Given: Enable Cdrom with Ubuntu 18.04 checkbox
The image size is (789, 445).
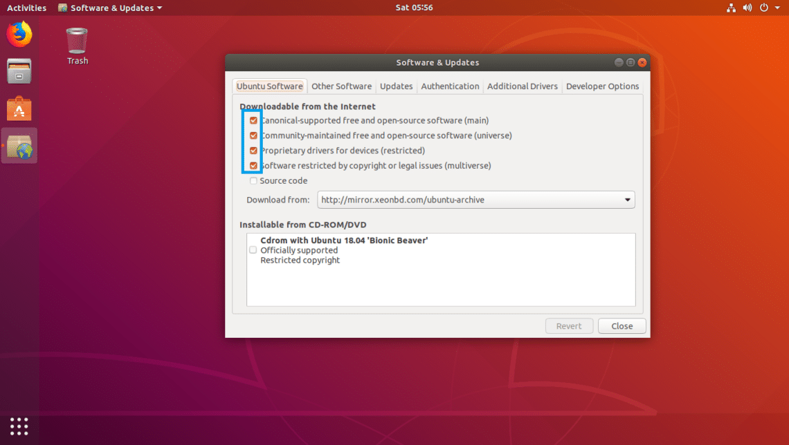Looking at the screenshot, I should 253,250.
